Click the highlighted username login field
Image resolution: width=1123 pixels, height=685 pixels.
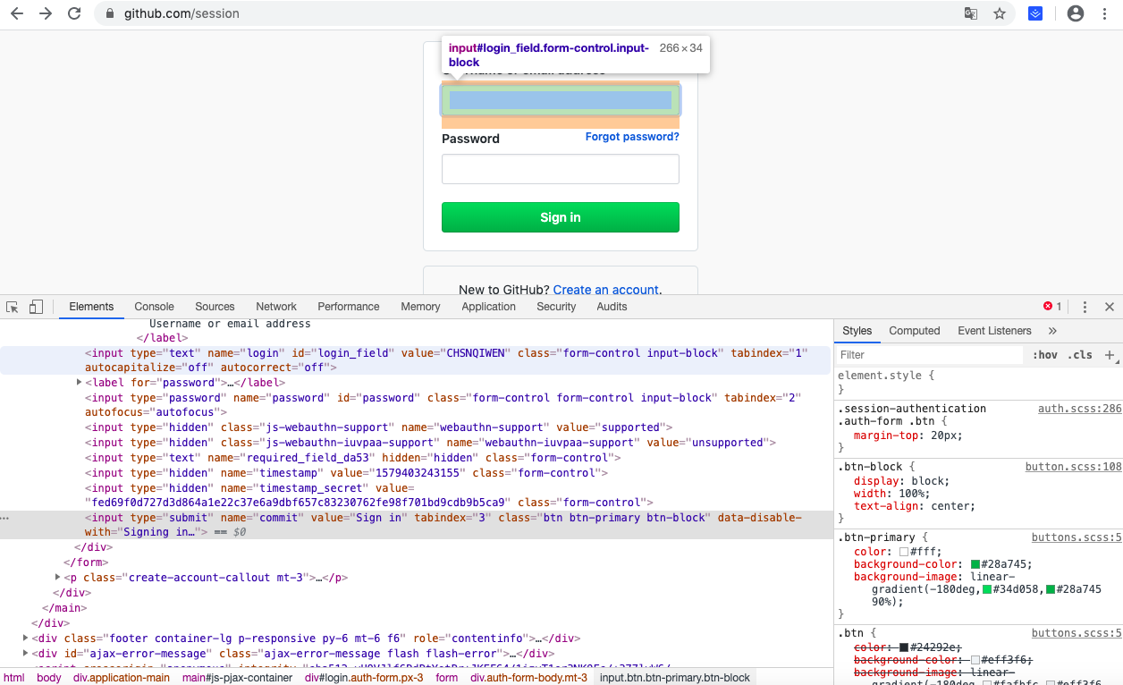pyautogui.click(x=561, y=100)
